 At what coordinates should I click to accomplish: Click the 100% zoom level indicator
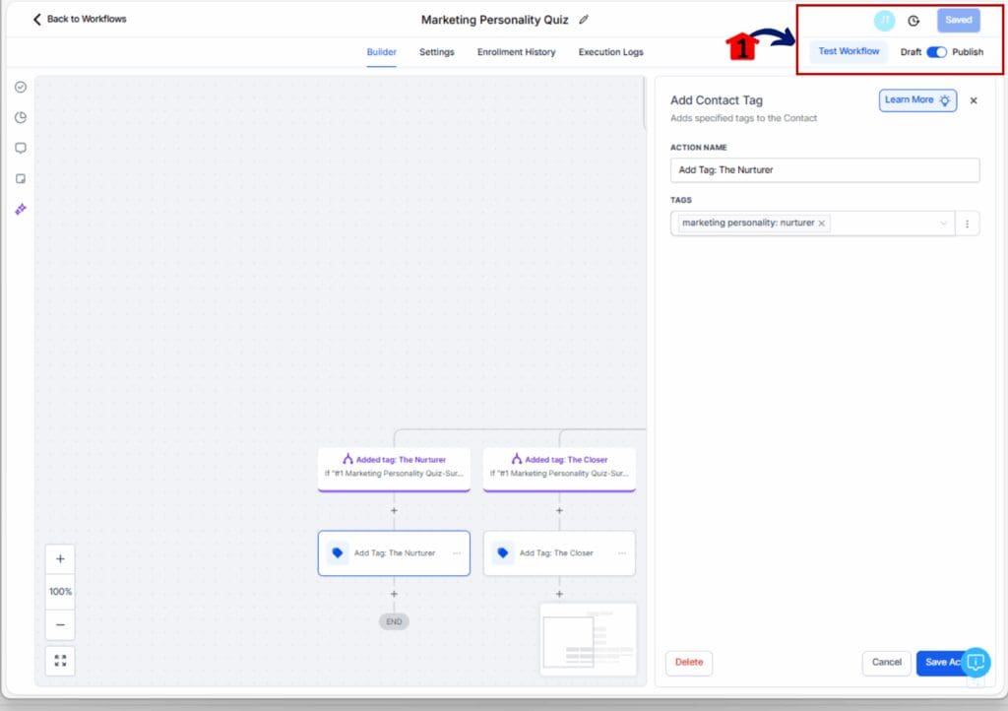point(60,592)
